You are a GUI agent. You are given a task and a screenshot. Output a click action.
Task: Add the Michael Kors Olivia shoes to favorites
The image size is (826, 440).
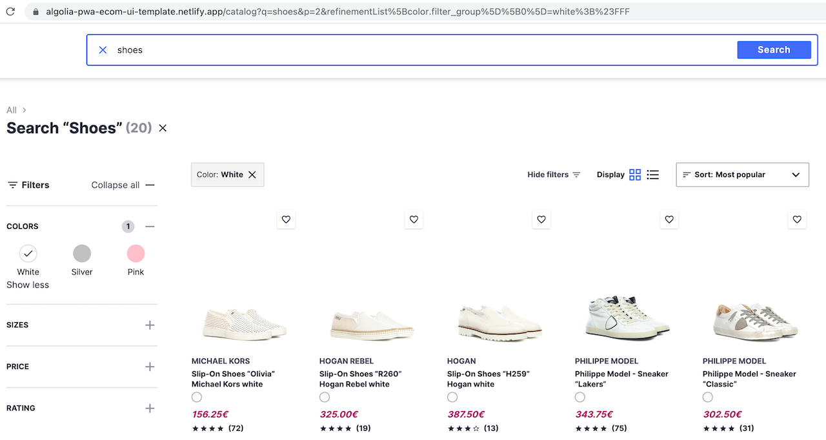286,219
